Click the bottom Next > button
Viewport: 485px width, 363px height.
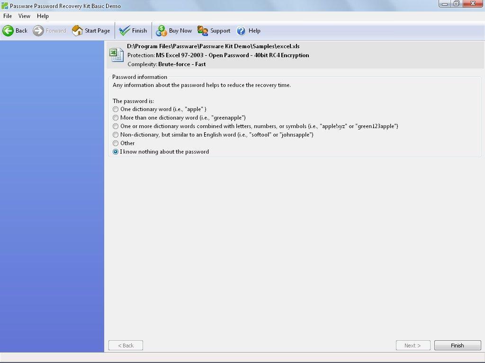click(x=413, y=346)
